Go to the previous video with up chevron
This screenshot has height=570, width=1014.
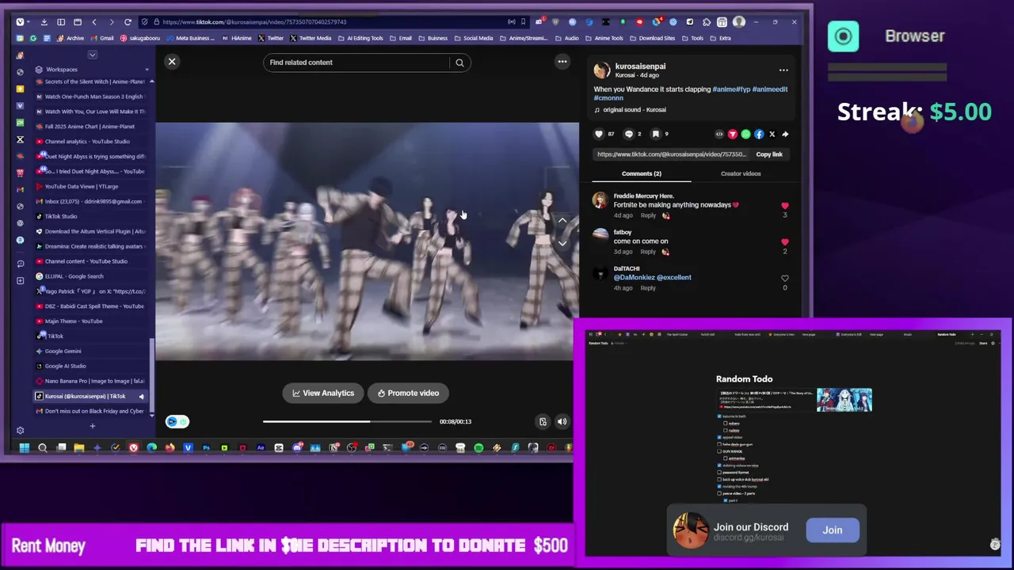[562, 220]
